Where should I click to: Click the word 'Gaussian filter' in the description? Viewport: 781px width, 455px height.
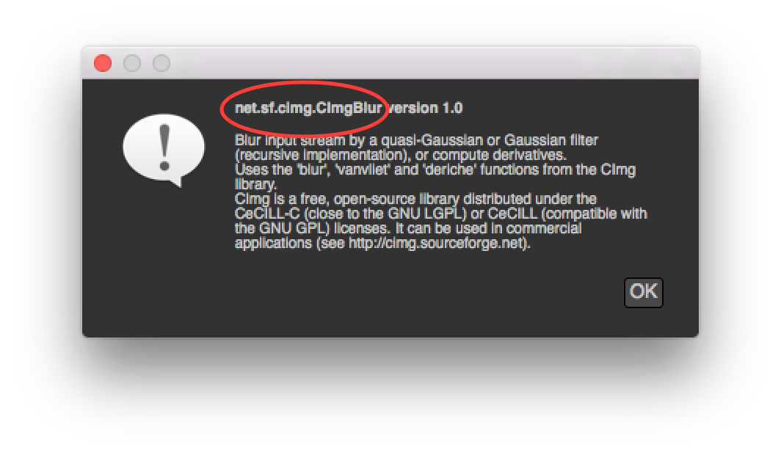(x=551, y=140)
